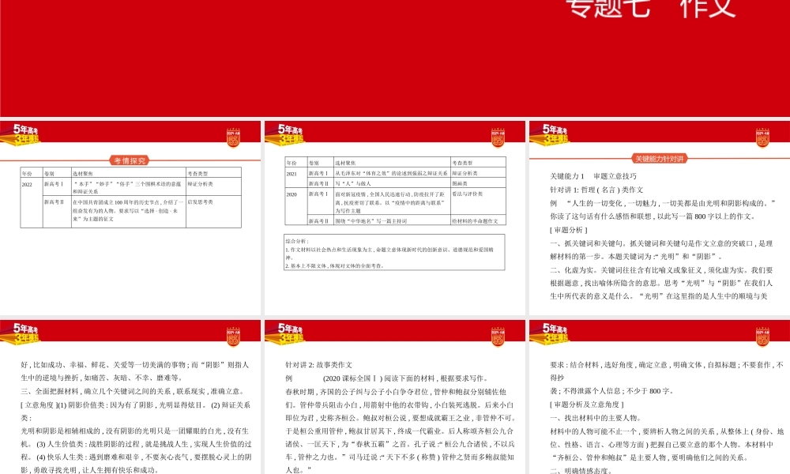Viewport: 790px width, 474px height.
Task: Click the 考查类型 header in the 2022 table
Action: (197, 173)
